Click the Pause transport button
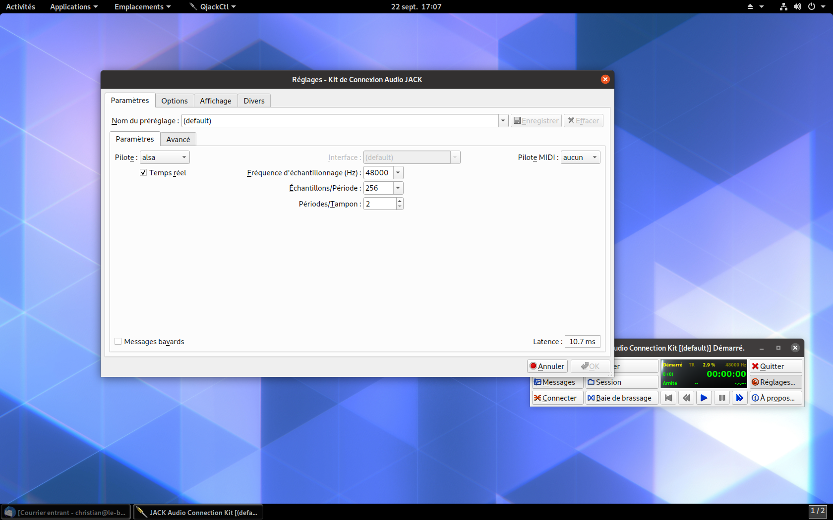 tap(721, 398)
